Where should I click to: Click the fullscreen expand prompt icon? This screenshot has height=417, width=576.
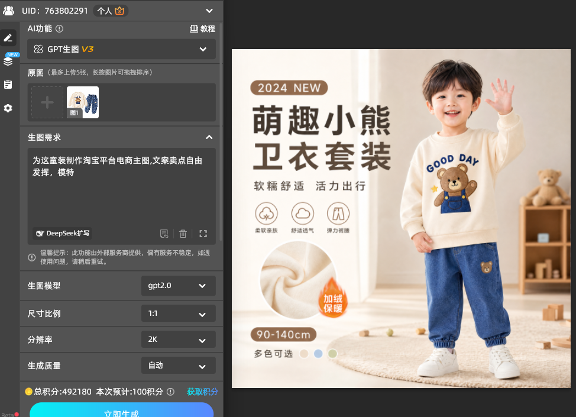[x=203, y=234]
